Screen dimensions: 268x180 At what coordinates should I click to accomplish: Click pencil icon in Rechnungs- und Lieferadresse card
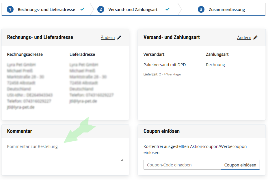click(x=119, y=38)
